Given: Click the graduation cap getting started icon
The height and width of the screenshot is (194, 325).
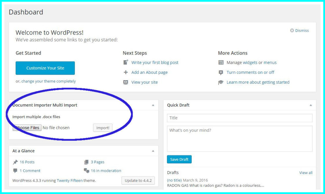Looking at the screenshot, I should point(221,82).
